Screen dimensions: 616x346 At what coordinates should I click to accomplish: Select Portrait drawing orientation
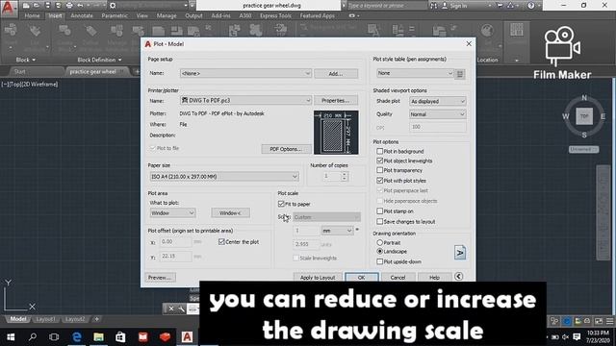pos(379,243)
